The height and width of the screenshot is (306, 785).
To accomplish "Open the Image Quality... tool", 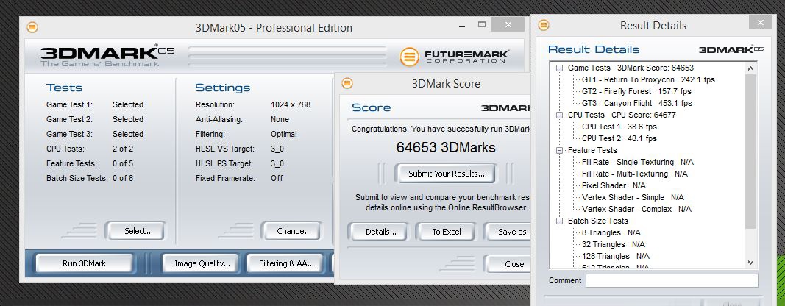I will (202, 263).
